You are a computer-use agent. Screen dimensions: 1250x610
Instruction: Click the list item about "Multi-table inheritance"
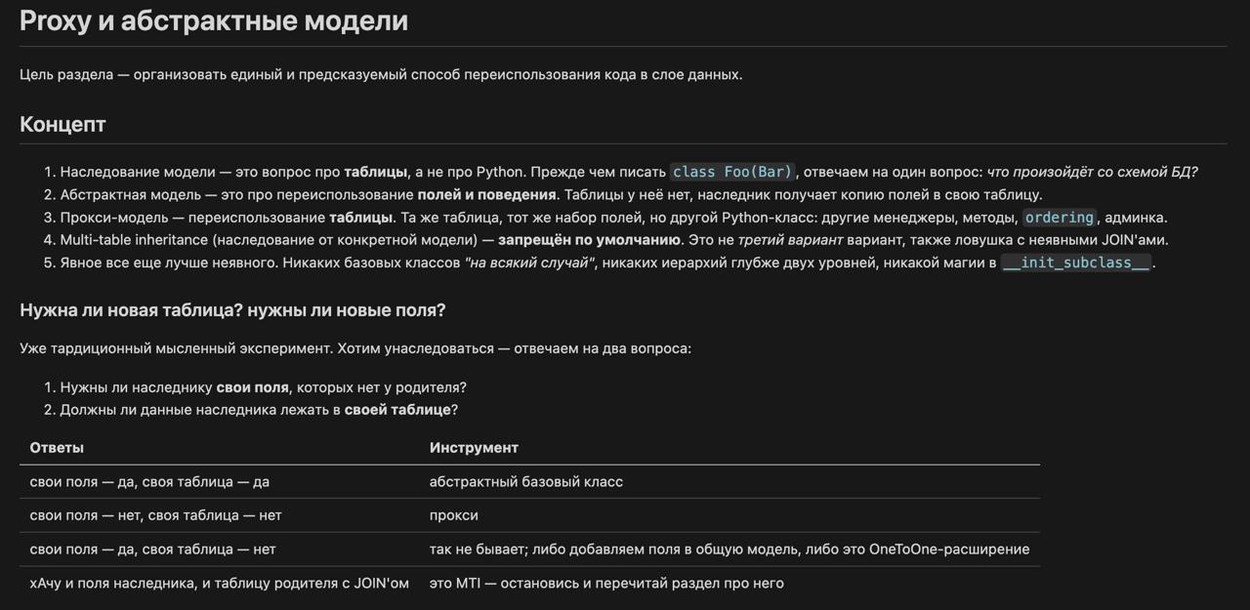614,240
